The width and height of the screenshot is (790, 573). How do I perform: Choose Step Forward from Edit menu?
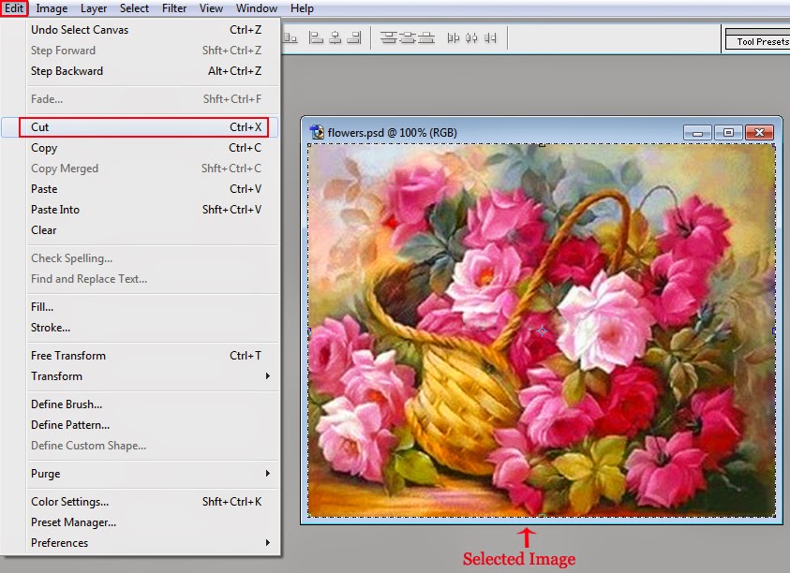click(x=146, y=51)
